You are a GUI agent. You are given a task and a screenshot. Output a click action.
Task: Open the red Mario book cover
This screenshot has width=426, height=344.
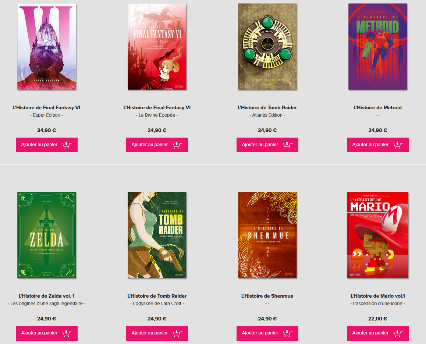378,235
